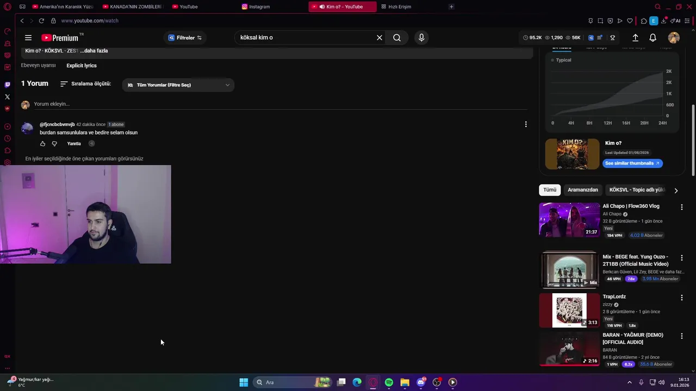Screen dimensions: 696x391
Task: Add page to bookmarks heart icon
Action: point(630,21)
